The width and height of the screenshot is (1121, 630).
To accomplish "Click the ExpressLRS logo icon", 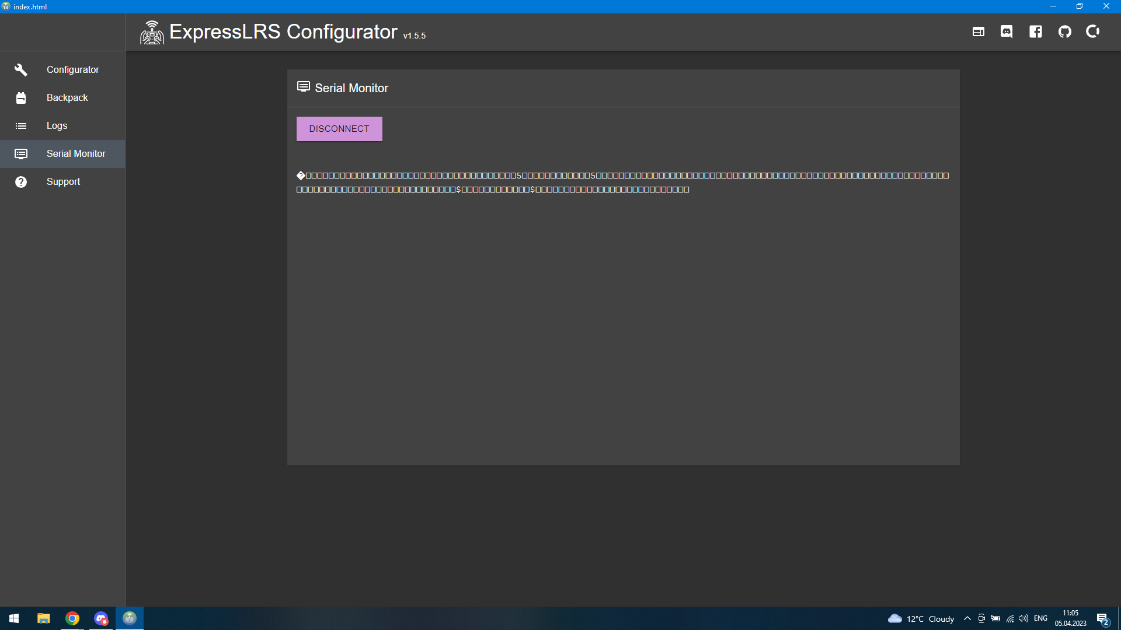I will tap(152, 33).
